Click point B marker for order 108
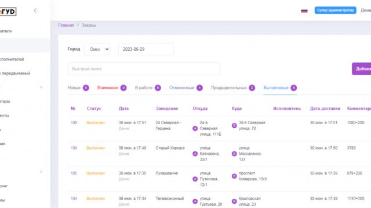 (234, 154)
